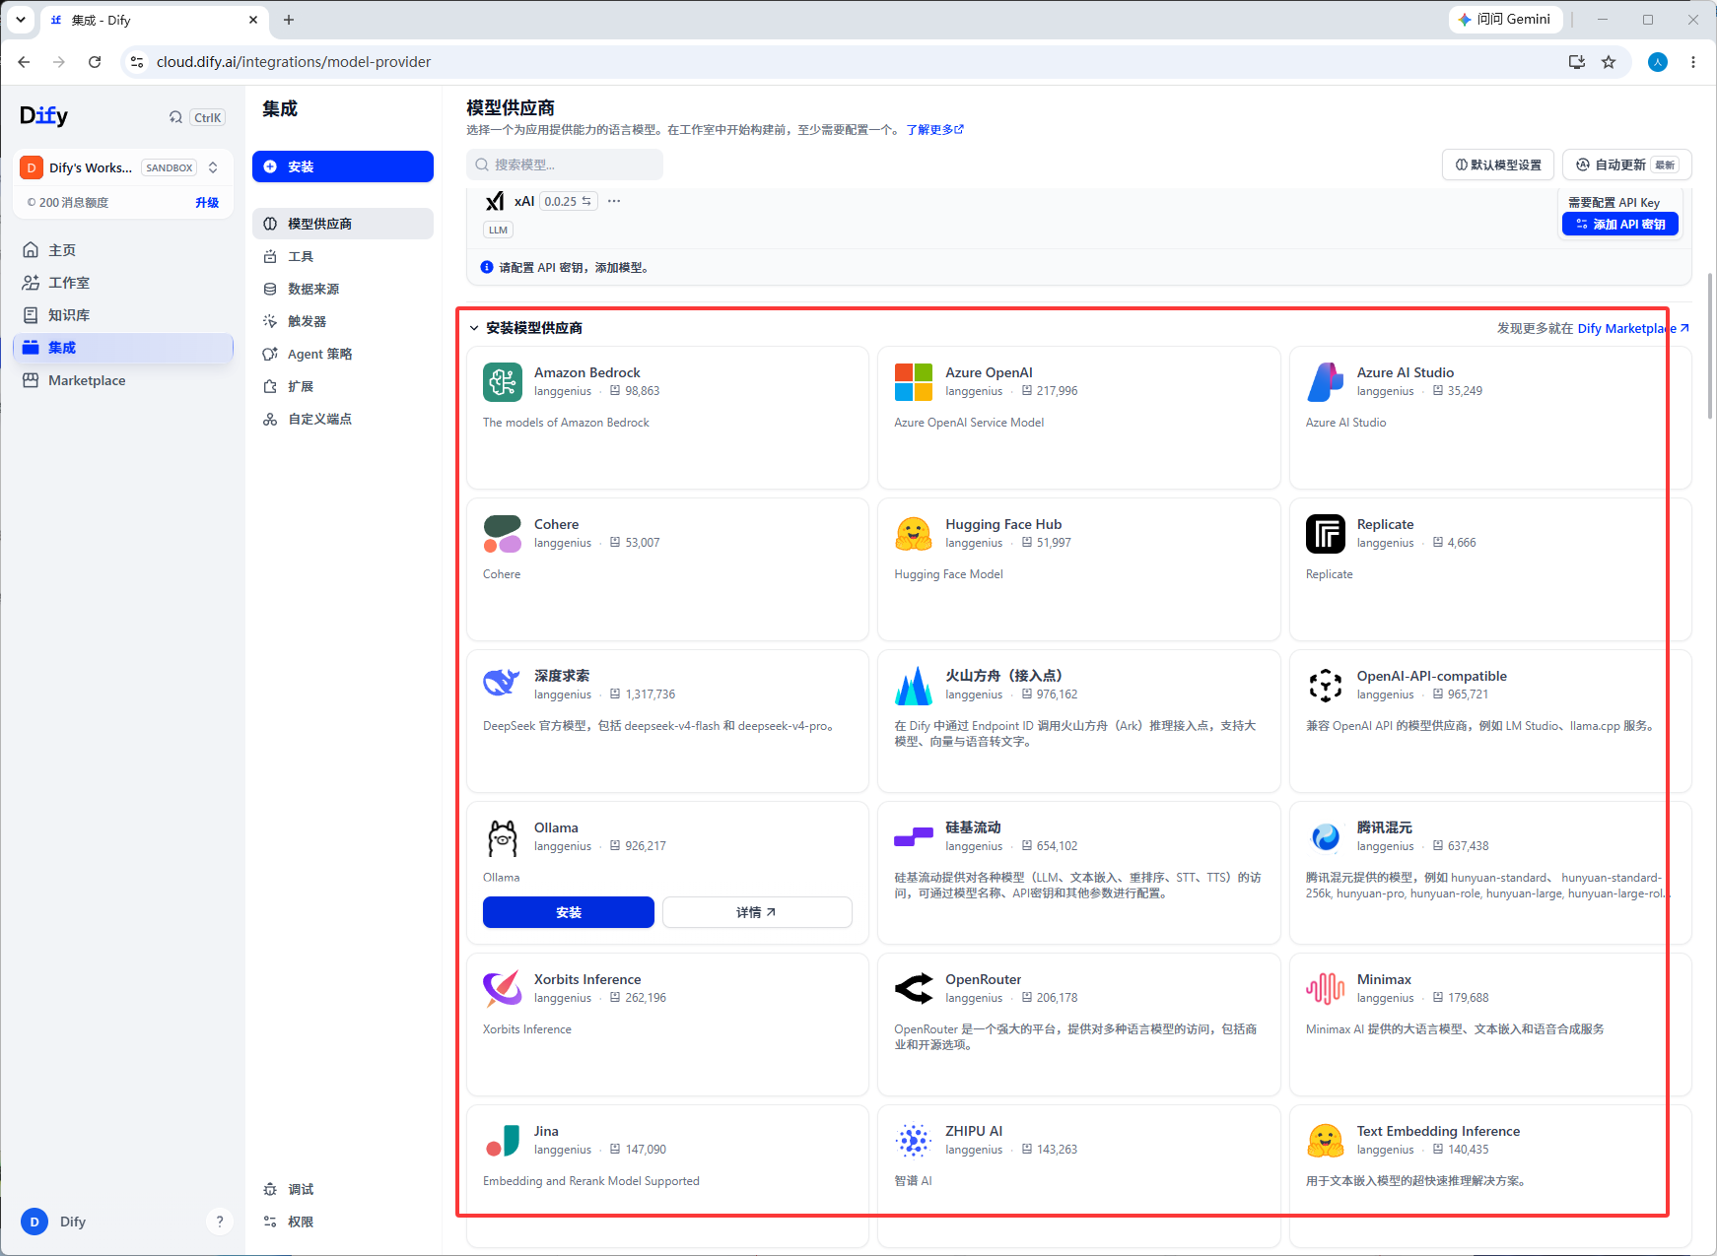Open the 问问 Gemini button
Viewport: 1717px width, 1256px height.
click(1506, 20)
